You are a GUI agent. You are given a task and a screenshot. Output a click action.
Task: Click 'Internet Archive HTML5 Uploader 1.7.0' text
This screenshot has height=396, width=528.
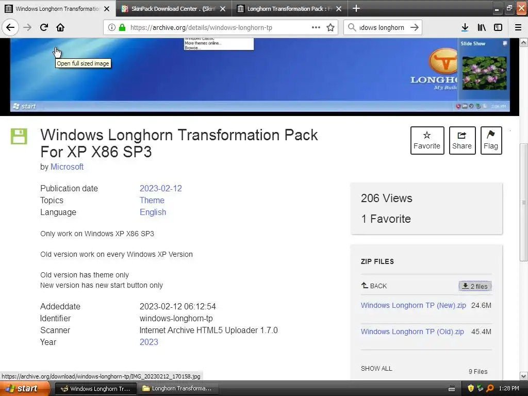coord(208,330)
